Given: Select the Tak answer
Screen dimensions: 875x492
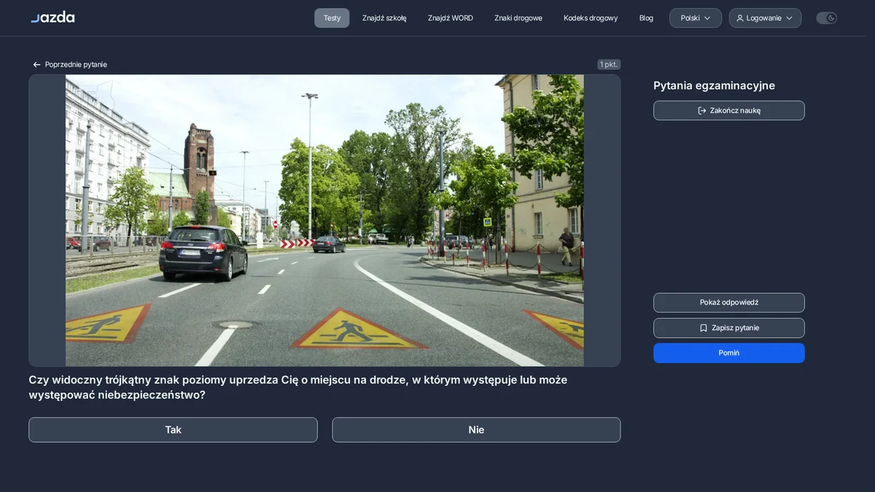Looking at the screenshot, I should 173,430.
